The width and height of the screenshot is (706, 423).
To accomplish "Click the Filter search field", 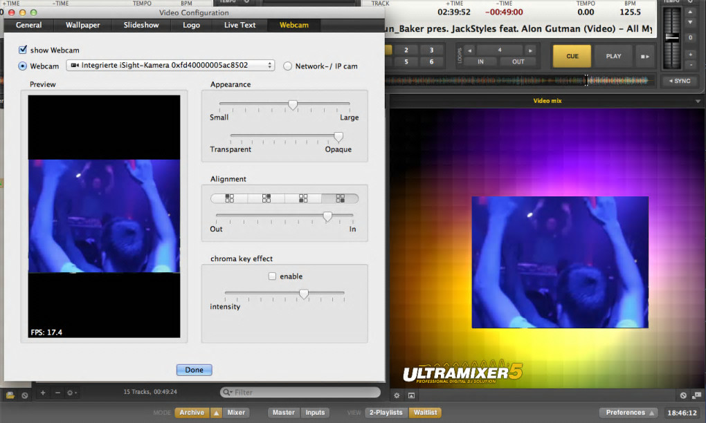I will (300, 393).
